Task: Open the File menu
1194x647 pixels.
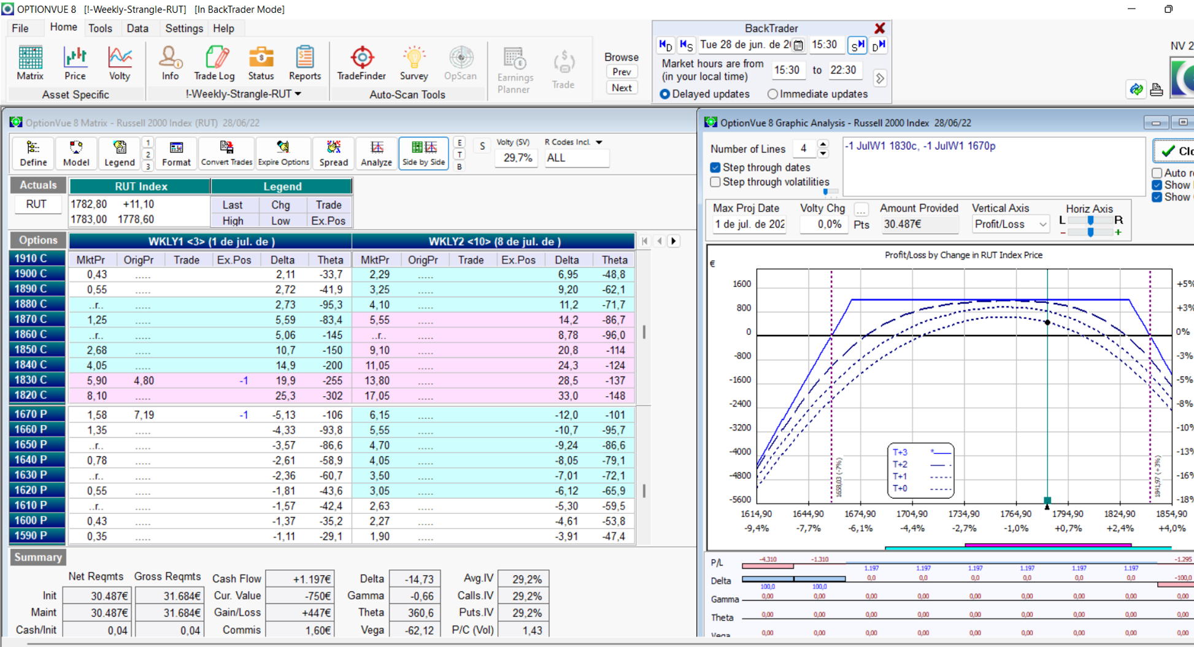Action: pyautogui.click(x=20, y=28)
